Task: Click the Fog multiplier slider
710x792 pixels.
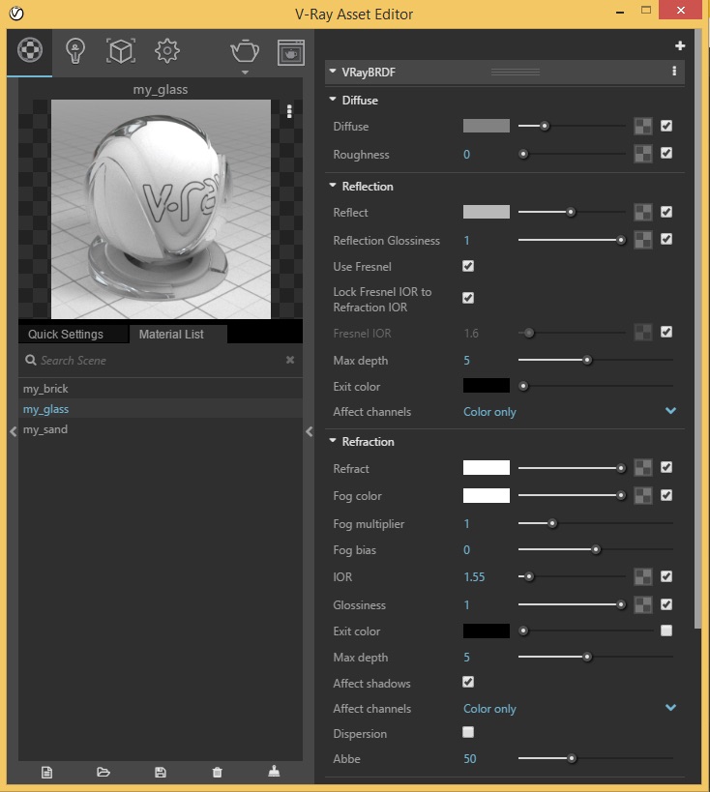Action: (x=595, y=523)
